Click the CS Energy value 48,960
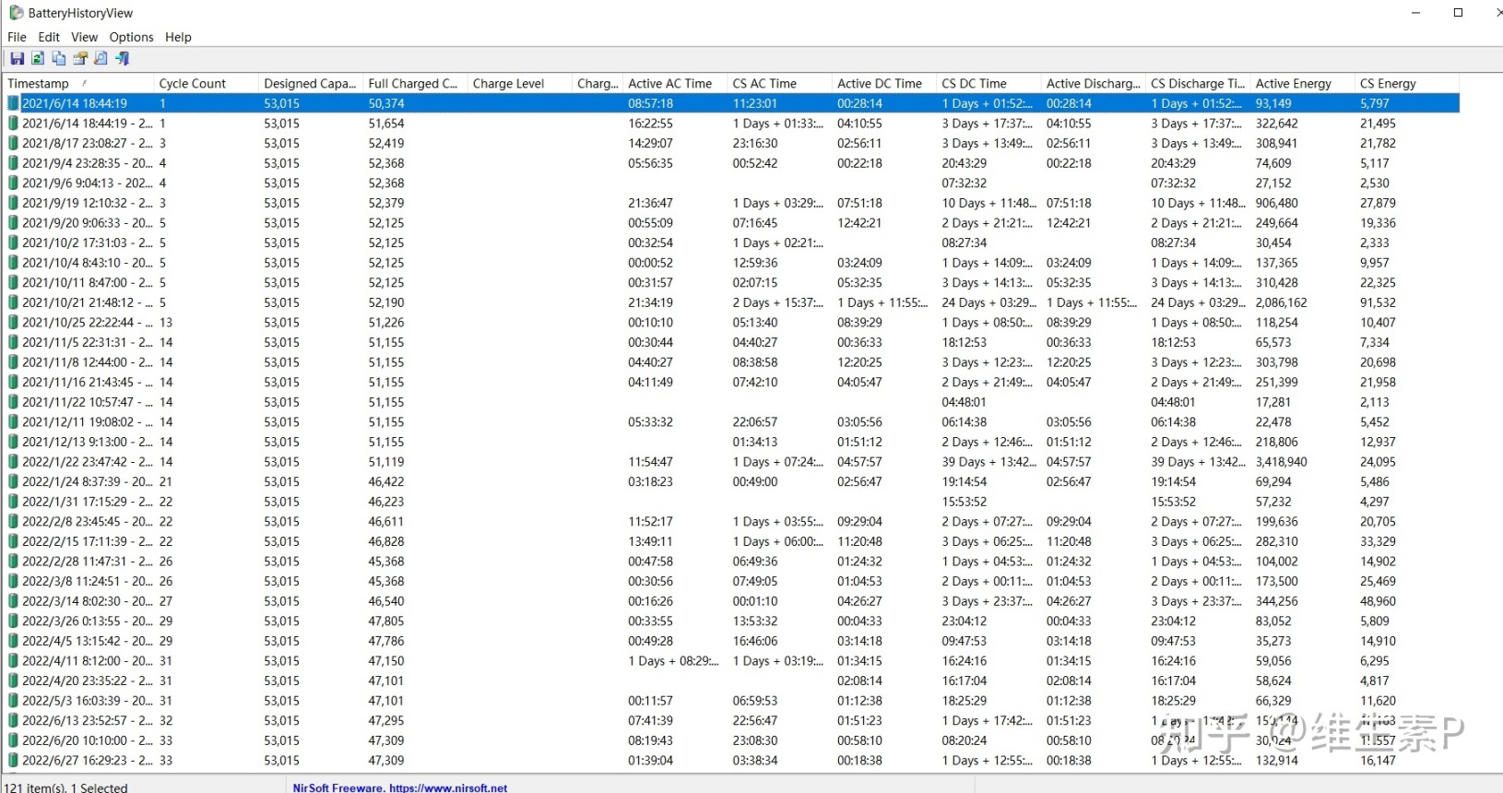 pyautogui.click(x=1378, y=601)
